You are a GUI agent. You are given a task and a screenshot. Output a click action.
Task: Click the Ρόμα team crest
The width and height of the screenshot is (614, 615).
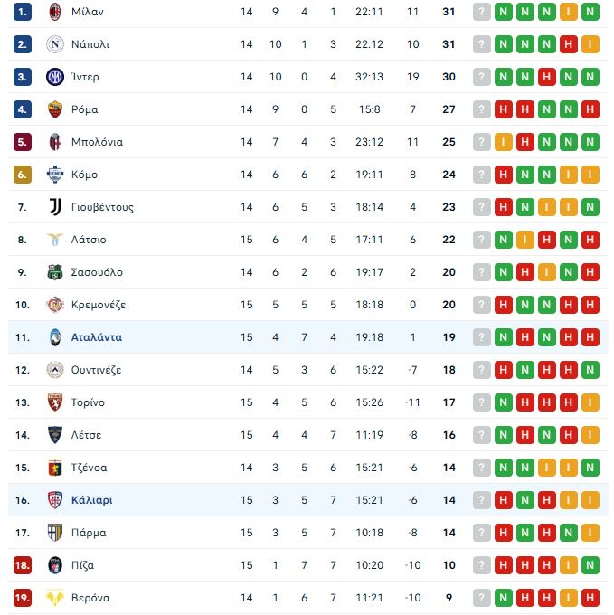tap(55, 109)
